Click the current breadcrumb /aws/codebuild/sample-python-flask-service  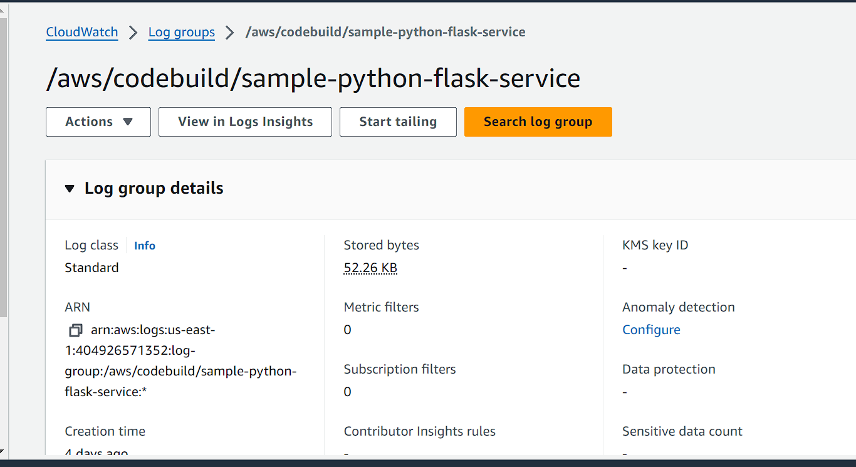[x=385, y=32]
